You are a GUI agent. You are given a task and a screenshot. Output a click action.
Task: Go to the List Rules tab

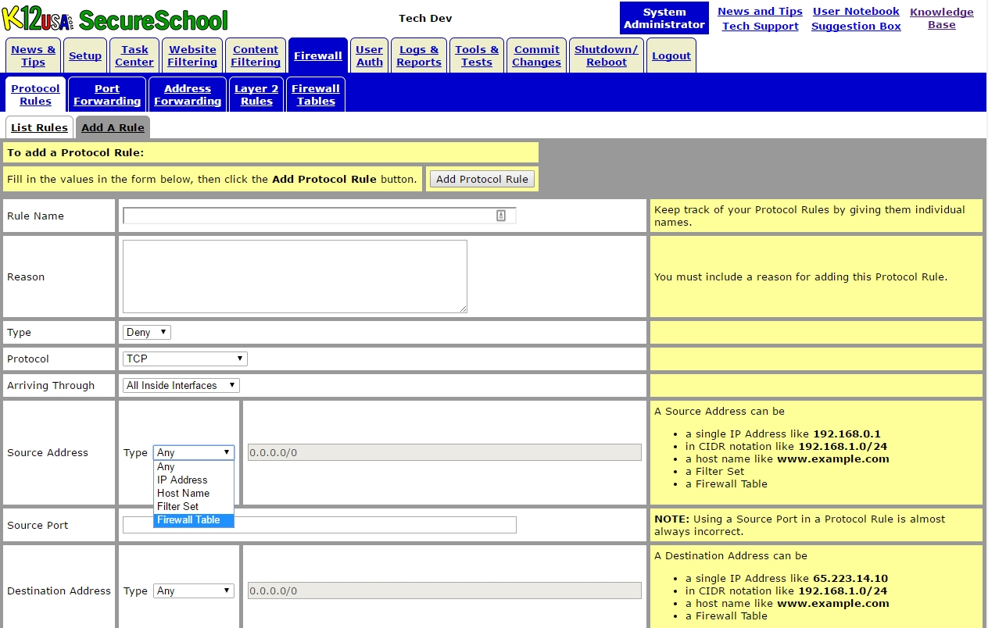[x=39, y=127]
